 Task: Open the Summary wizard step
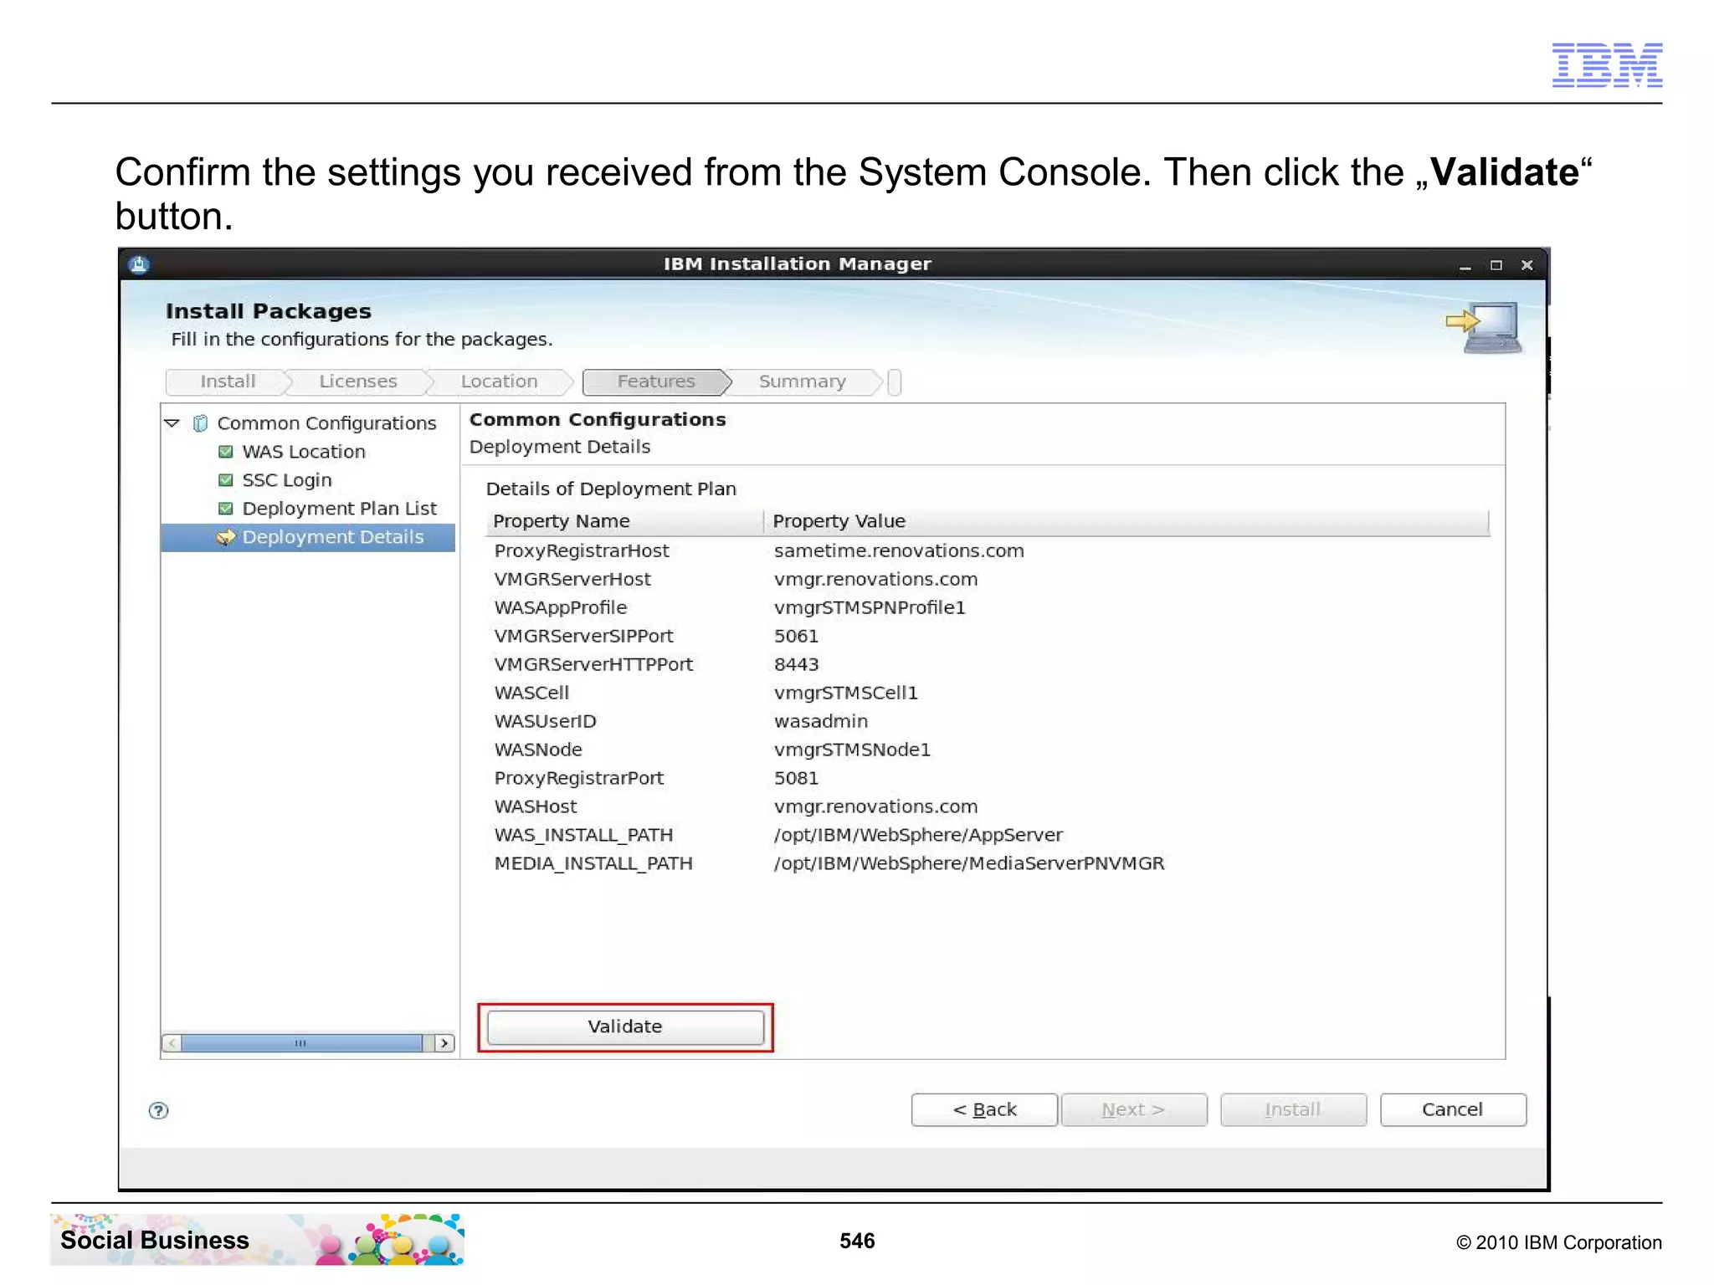802,381
